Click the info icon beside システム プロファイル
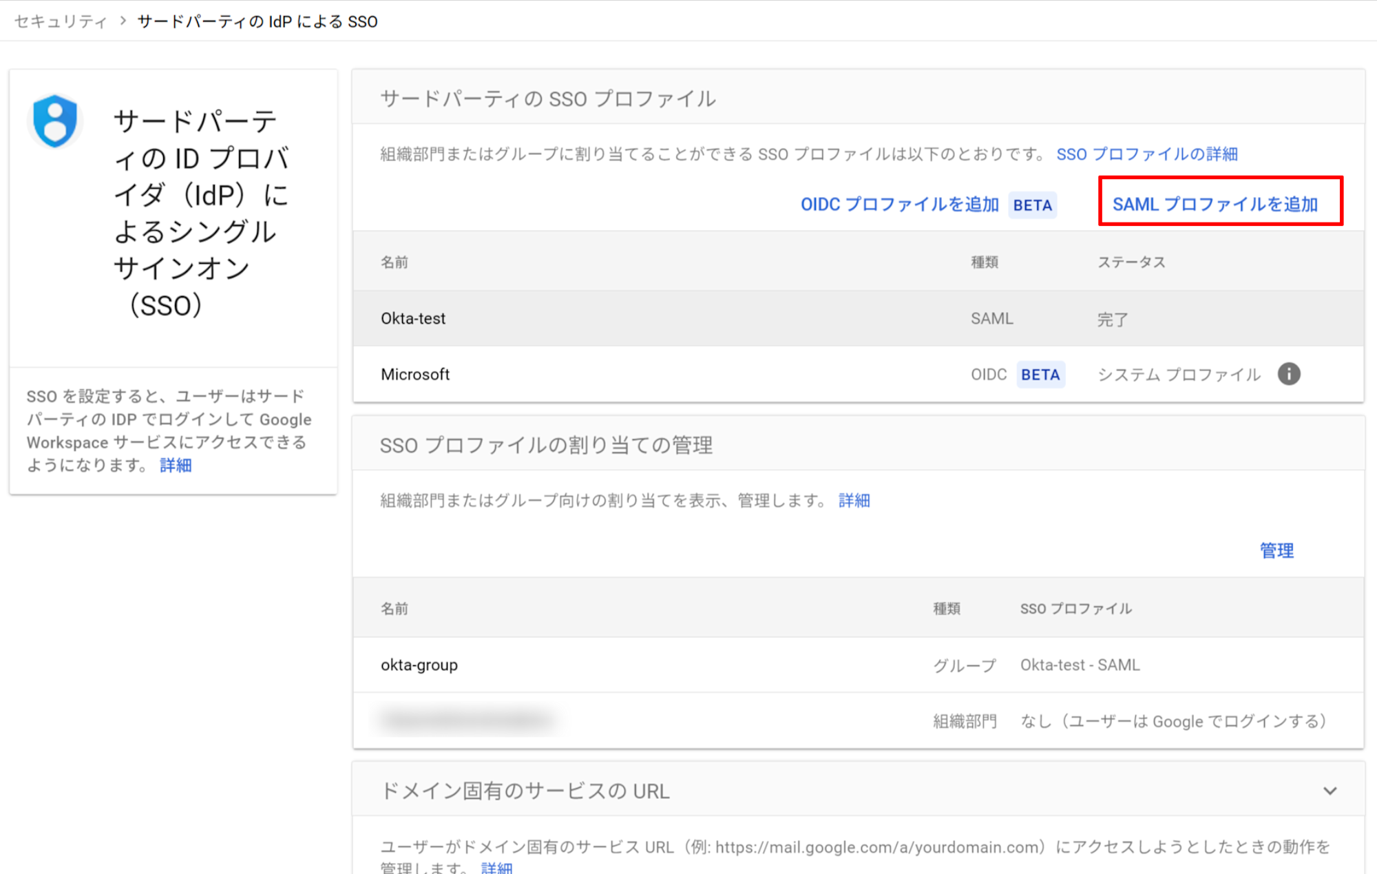 pyautogui.click(x=1290, y=374)
